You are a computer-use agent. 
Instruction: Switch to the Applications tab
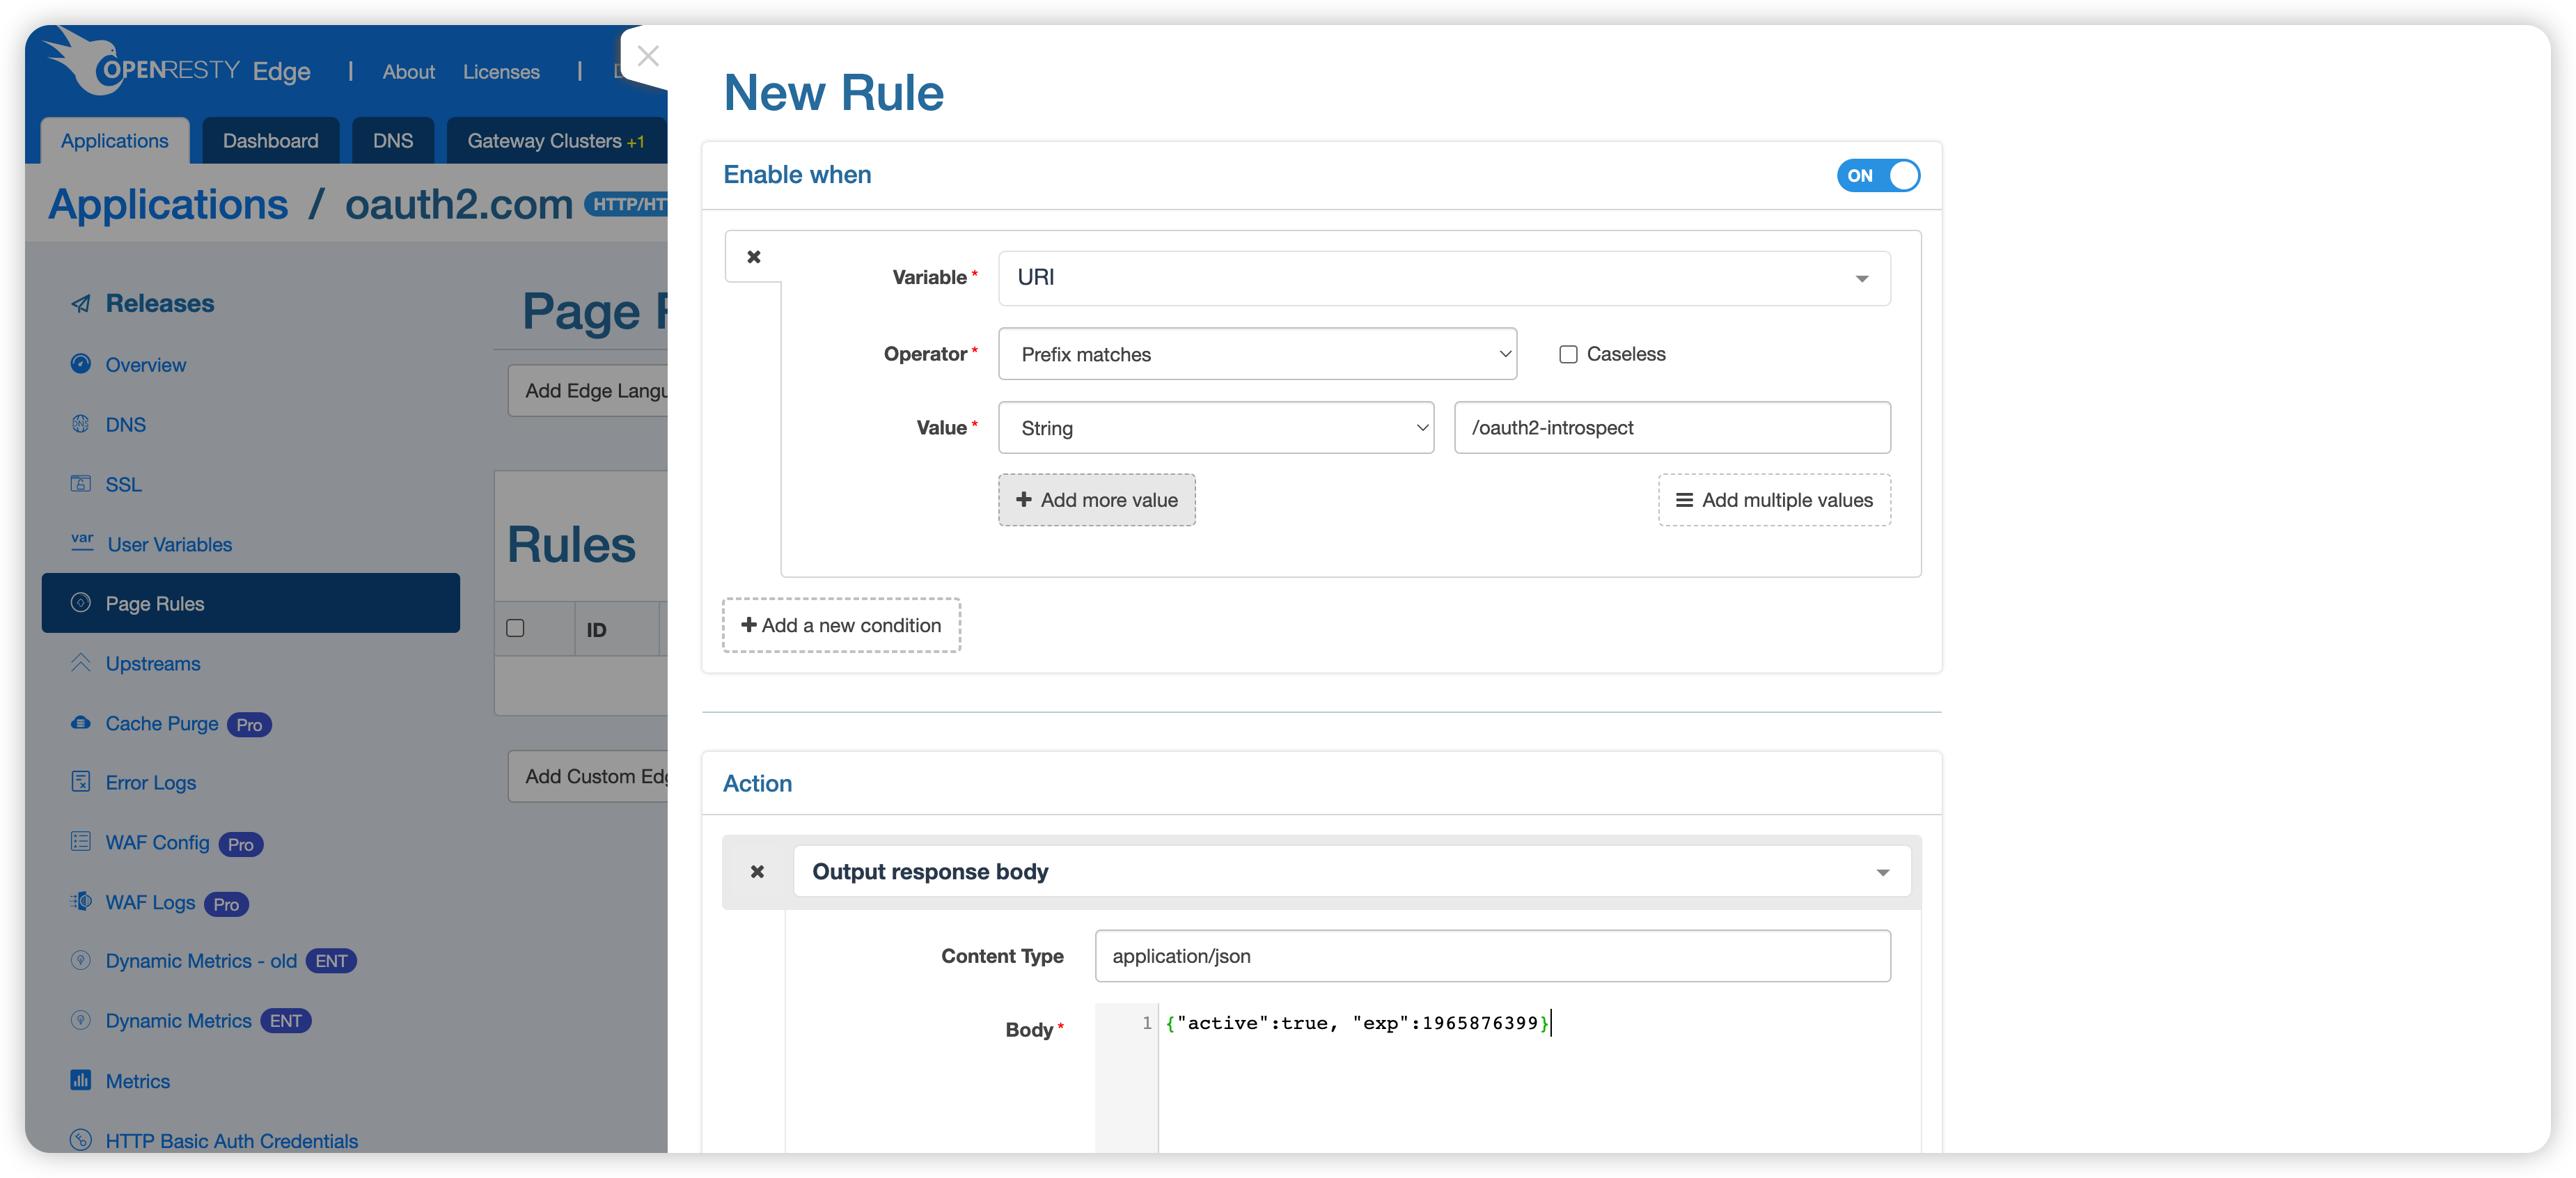pos(115,141)
